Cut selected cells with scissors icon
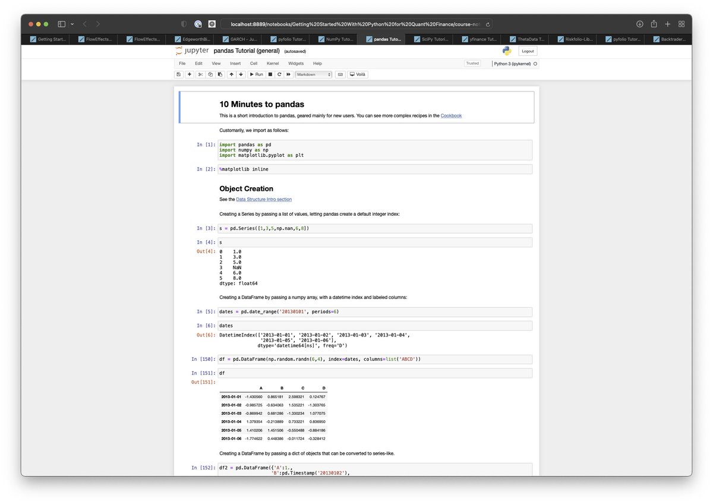 [x=201, y=74]
